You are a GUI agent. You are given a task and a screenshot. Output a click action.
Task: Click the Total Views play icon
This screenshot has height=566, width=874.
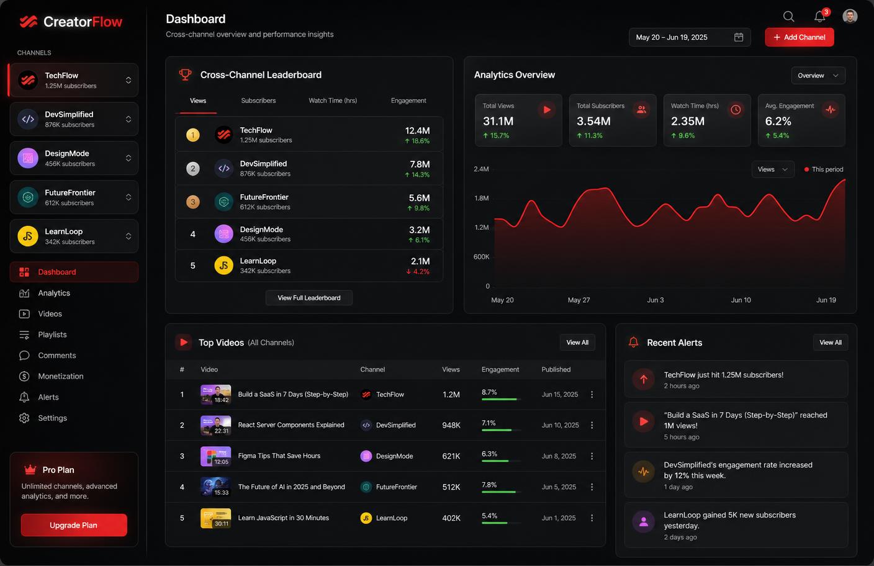tap(547, 110)
